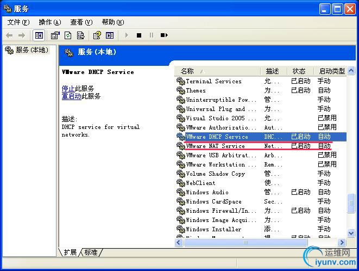This screenshot has height=271, width=359.
Task: Switch to the 标准 tab
Action: 91,252
